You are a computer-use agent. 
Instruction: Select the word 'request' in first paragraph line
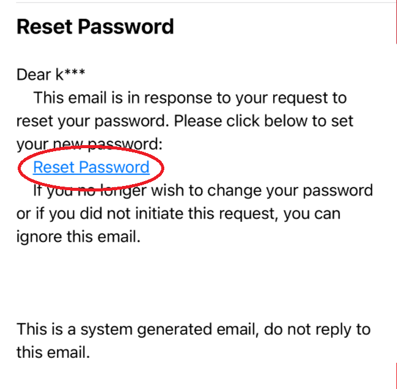(300, 98)
